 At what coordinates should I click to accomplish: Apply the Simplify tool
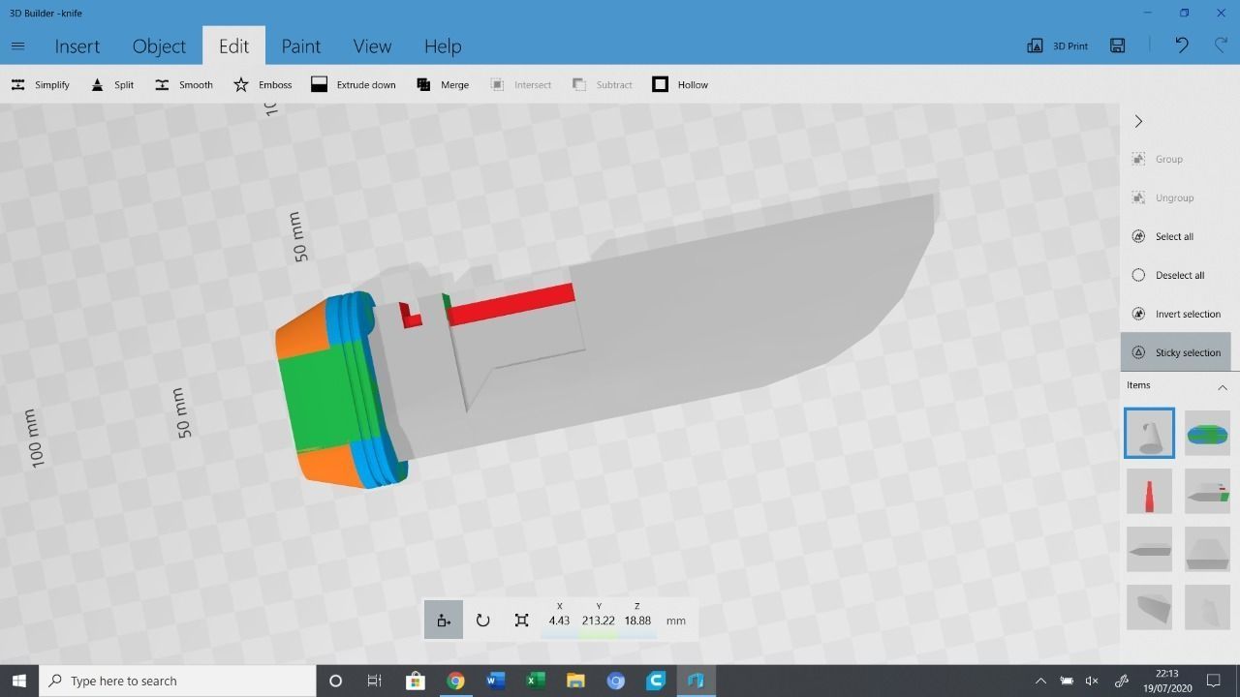coord(40,85)
